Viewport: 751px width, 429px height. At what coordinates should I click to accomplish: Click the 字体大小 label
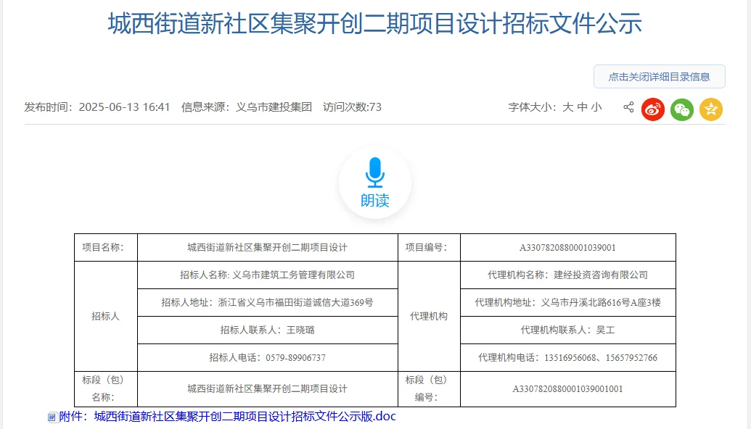tap(532, 107)
